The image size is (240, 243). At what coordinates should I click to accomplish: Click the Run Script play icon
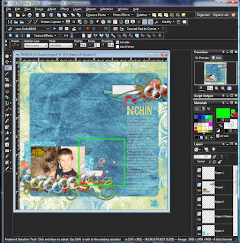pyautogui.click(x=55, y=29)
